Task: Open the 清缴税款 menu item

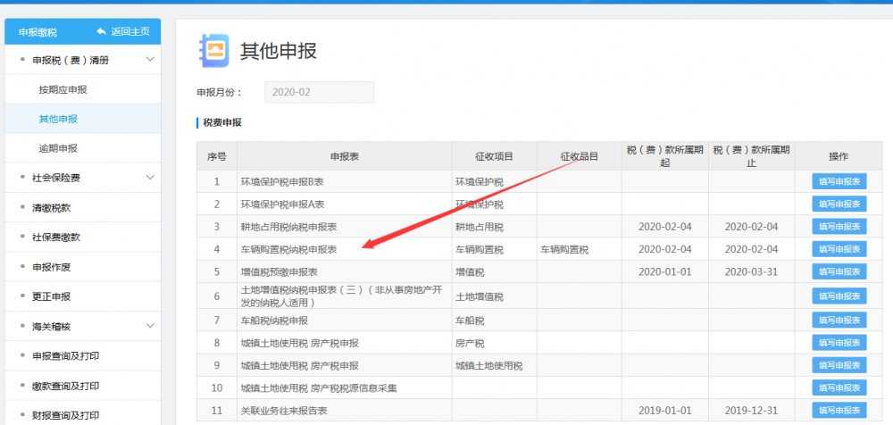Action: pyautogui.click(x=50, y=207)
